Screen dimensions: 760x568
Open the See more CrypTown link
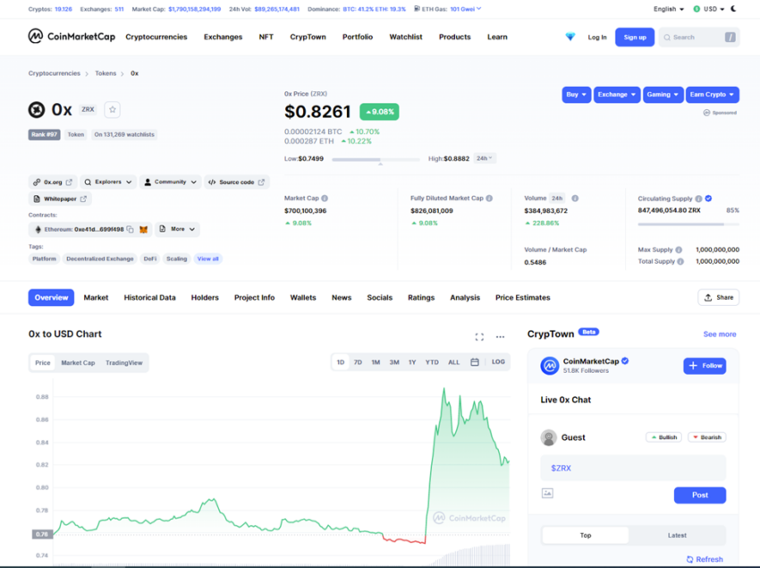(x=719, y=335)
